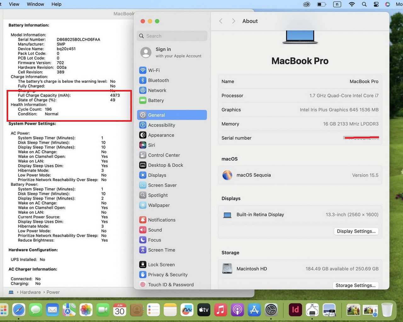Click Display Settings... button
The height and width of the screenshot is (322, 403).
click(x=356, y=231)
